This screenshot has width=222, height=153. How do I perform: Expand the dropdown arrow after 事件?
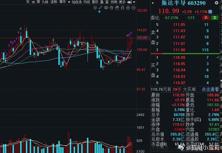(x=69, y=2)
